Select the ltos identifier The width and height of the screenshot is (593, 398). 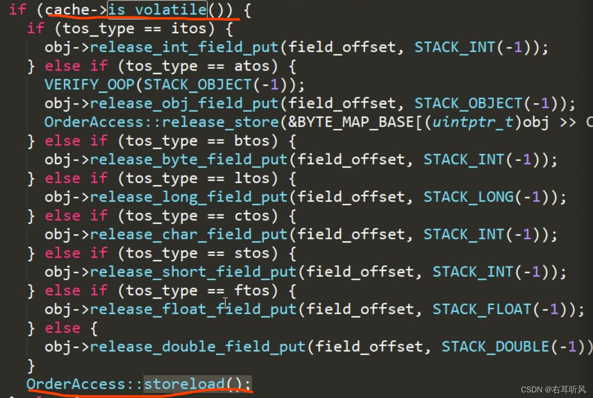252,178
